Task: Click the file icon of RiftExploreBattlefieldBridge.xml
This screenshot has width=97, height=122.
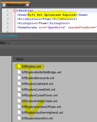Action: click(19, 72)
